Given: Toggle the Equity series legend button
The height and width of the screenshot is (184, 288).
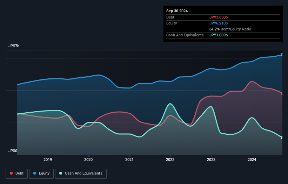Looking at the screenshot, I should (41, 174).
